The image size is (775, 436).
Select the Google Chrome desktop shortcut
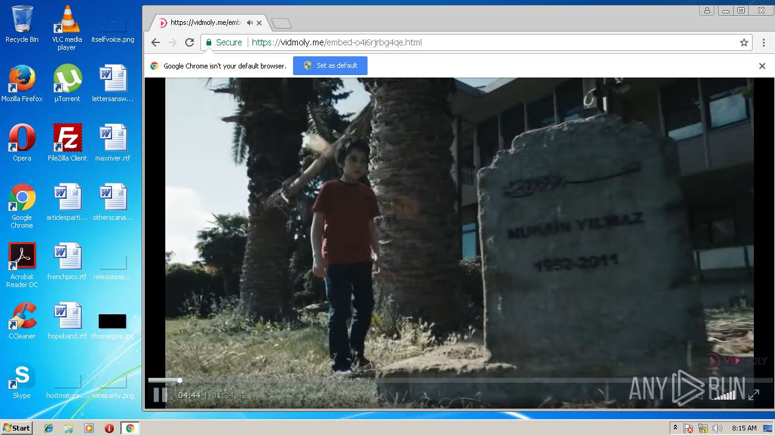[22, 206]
